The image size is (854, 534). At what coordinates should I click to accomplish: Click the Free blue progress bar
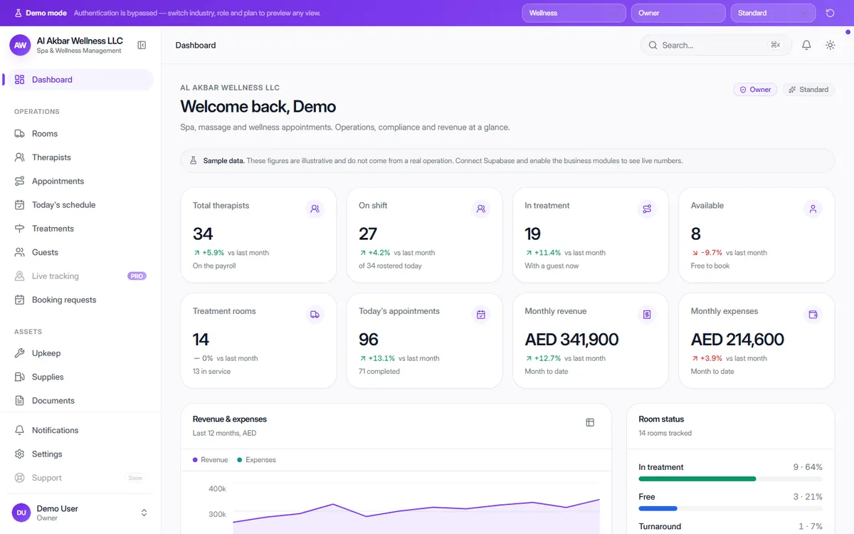pos(658,509)
